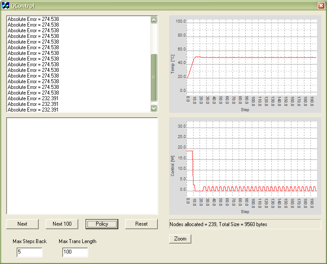Click the Zoom button below status

[180, 239]
